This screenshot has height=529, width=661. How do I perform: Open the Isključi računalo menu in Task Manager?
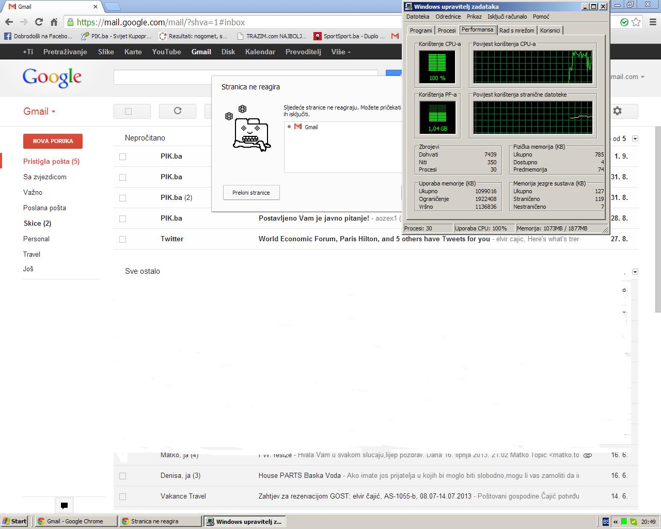[507, 17]
